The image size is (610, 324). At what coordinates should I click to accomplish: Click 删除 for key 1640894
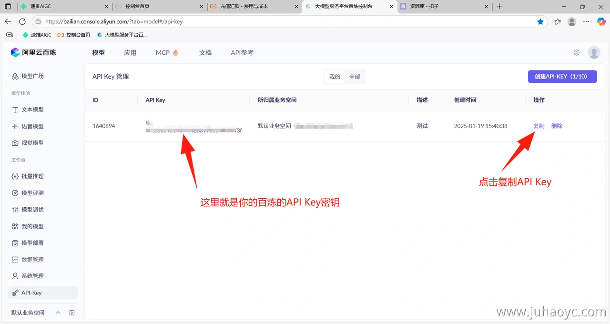(557, 126)
